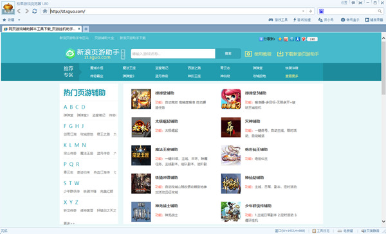Open 西游之路 in recommended nav

194,68
